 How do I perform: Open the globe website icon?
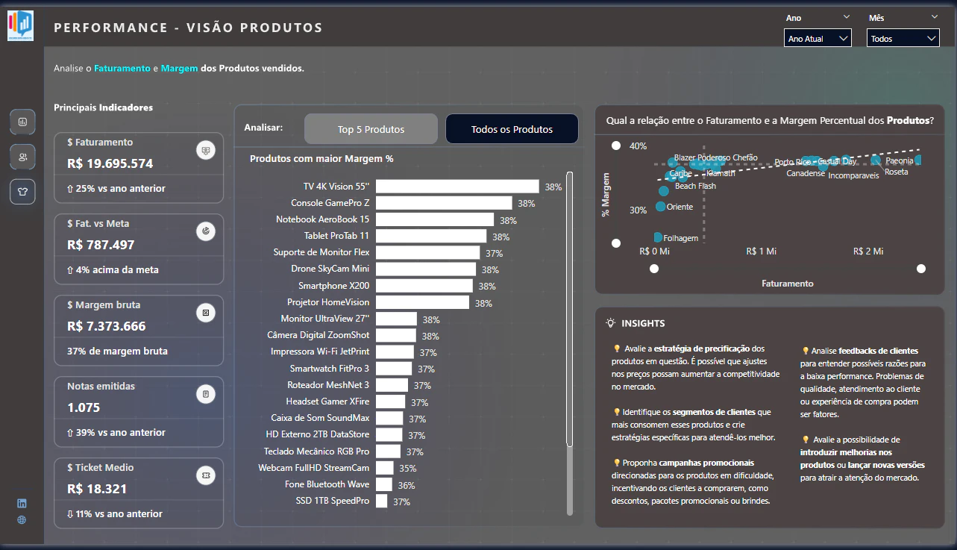[x=22, y=520]
